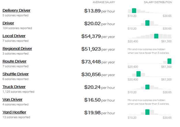Click highlighted bar in Local Driver distribution
The image size is (180, 127).
pyautogui.click(x=156, y=36)
